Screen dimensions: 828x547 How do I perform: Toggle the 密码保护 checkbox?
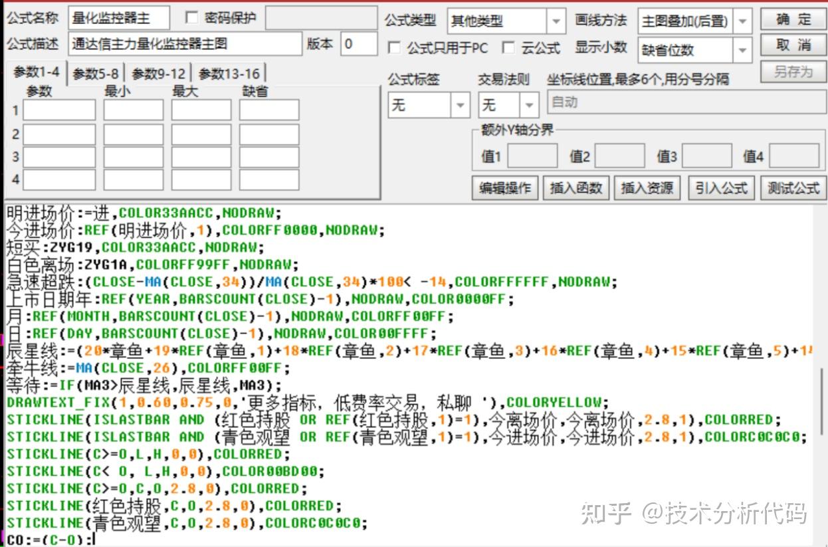(x=191, y=18)
